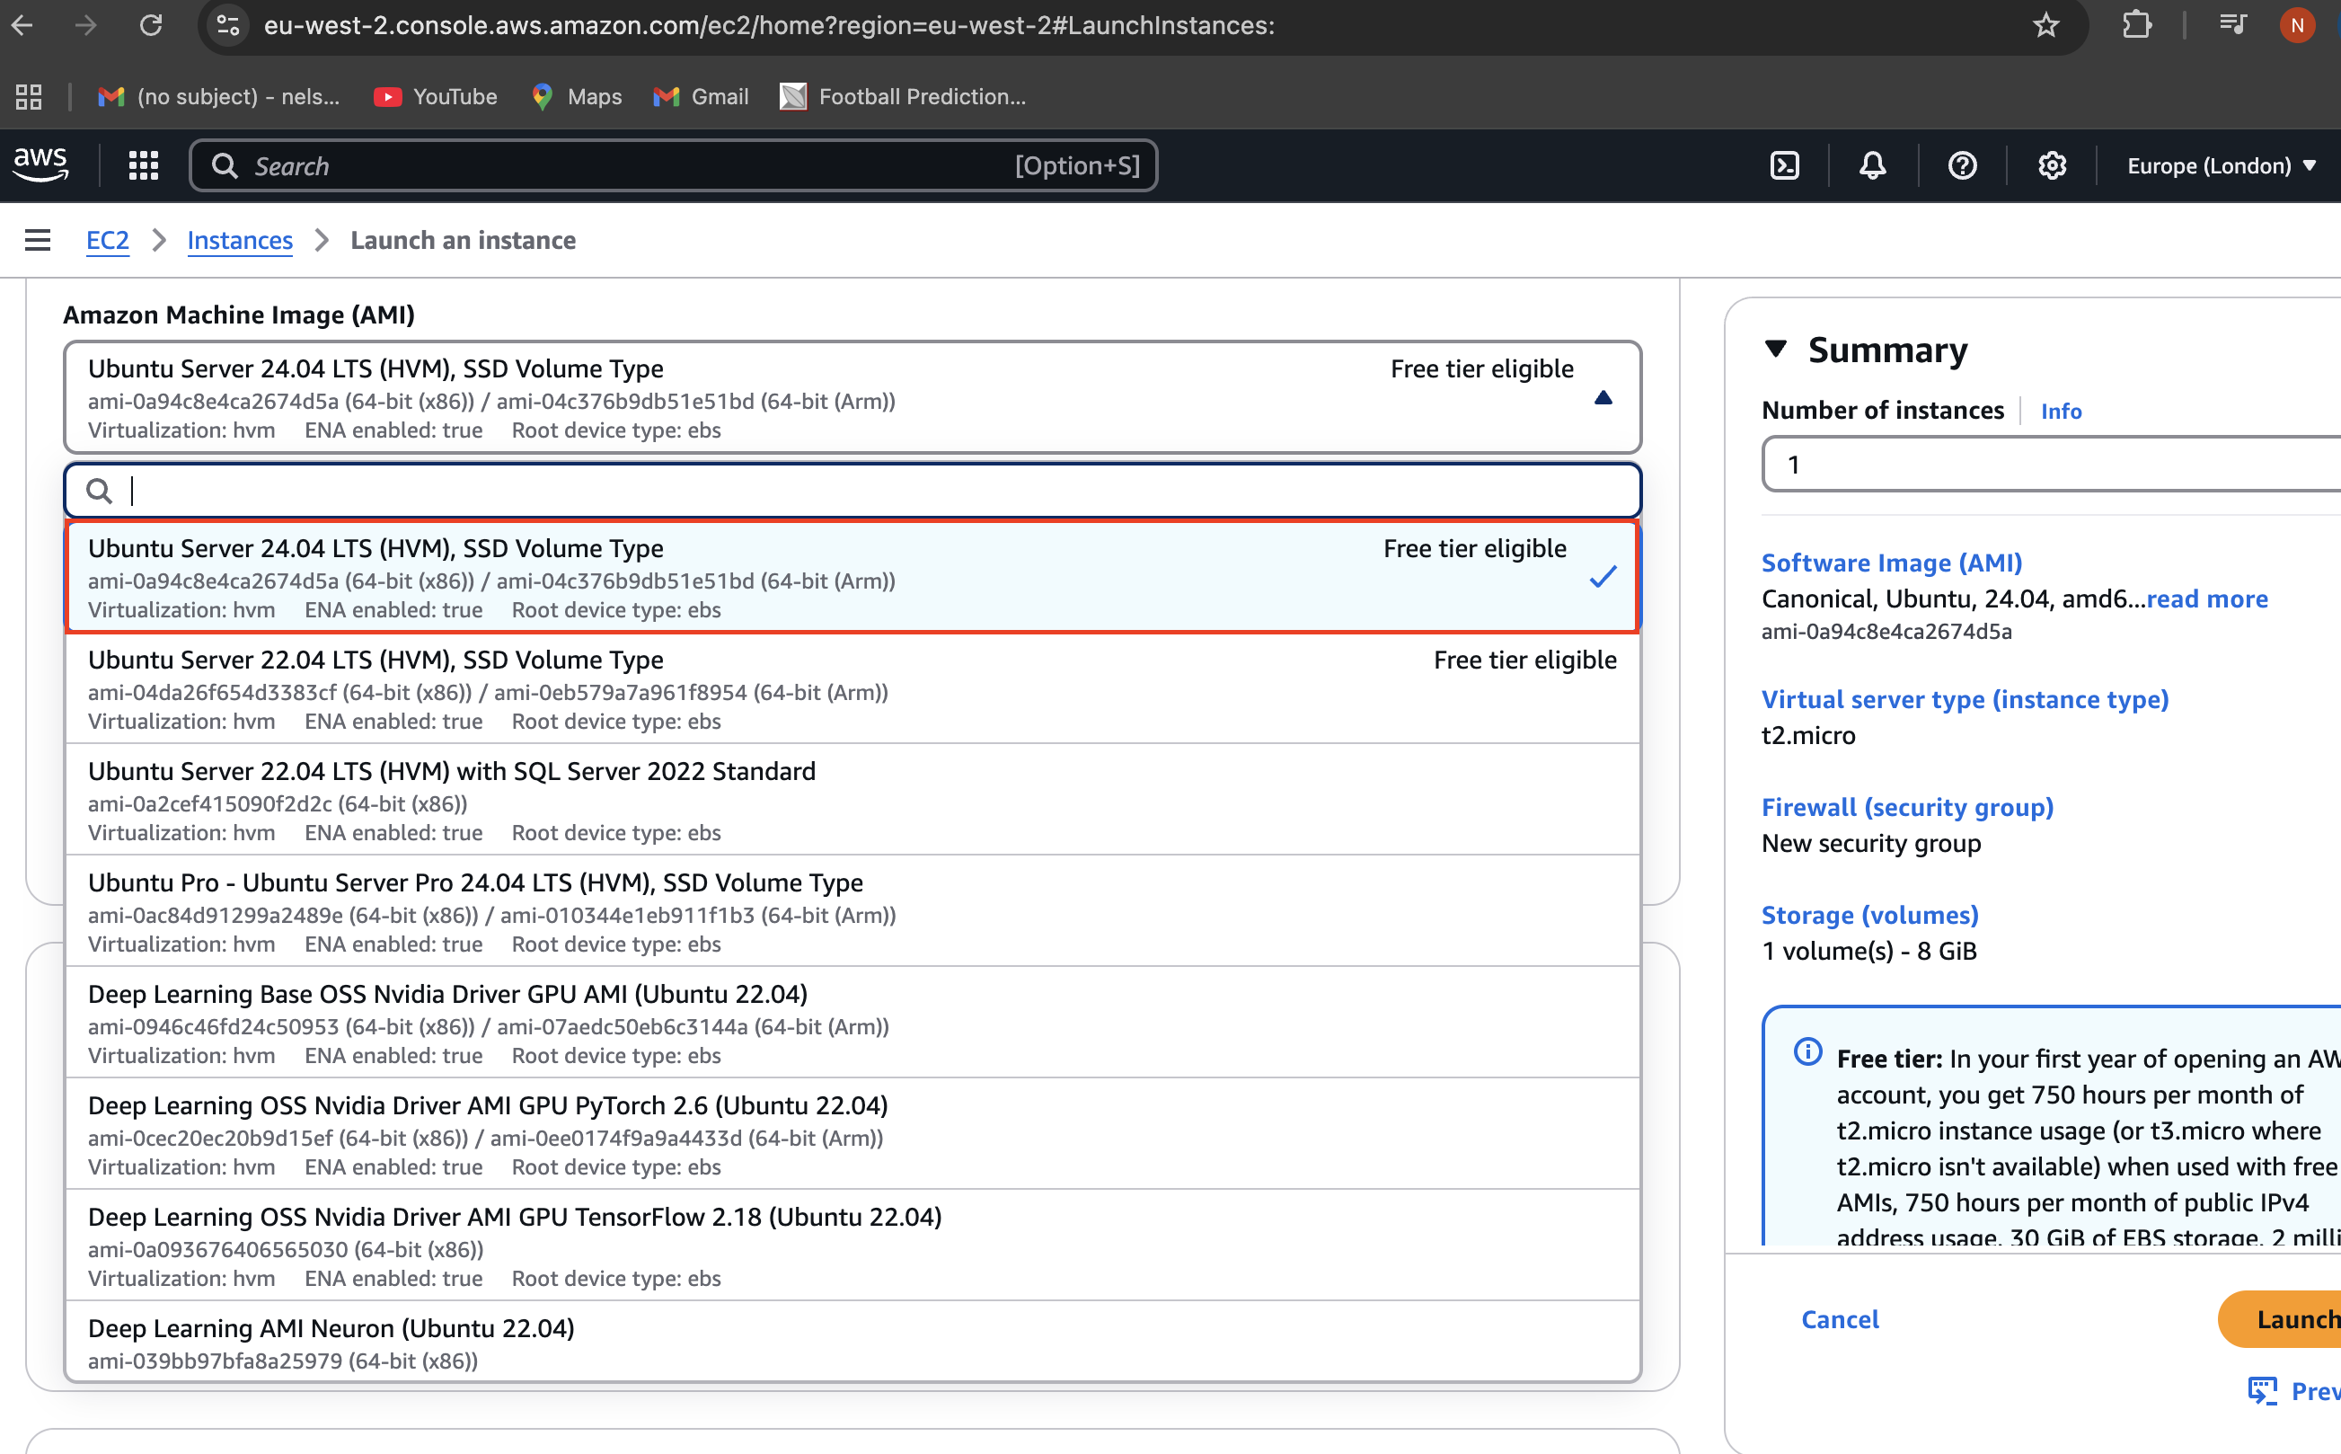The image size is (2341, 1454).
Task: Open site information icon in address bar
Action: coord(228,25)
